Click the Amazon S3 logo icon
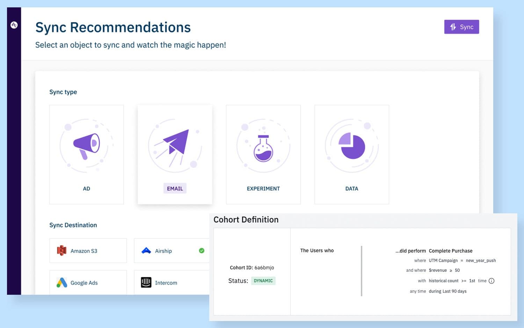This screenshot has width=524, height=328. coord(62,251)
